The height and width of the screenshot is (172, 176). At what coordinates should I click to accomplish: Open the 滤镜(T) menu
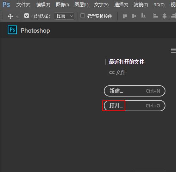141,5
